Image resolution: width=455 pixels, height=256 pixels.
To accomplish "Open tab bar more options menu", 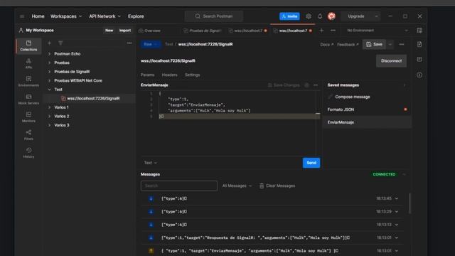I will 333,31.
